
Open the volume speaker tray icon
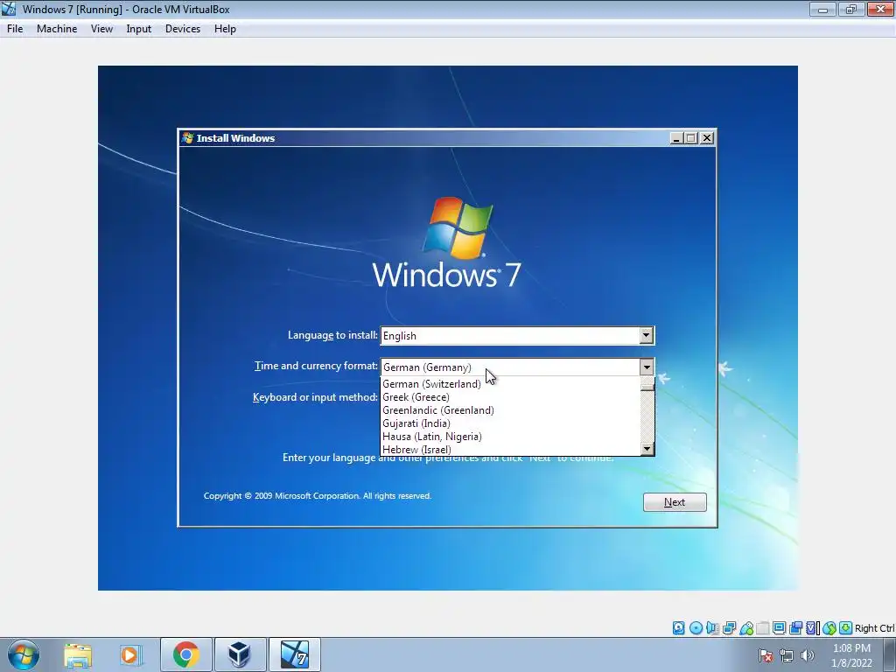[x=808, y=655]
